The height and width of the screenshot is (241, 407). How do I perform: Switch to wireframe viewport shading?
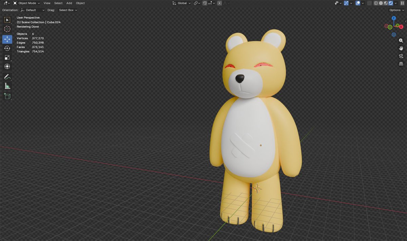coord(376,3)
